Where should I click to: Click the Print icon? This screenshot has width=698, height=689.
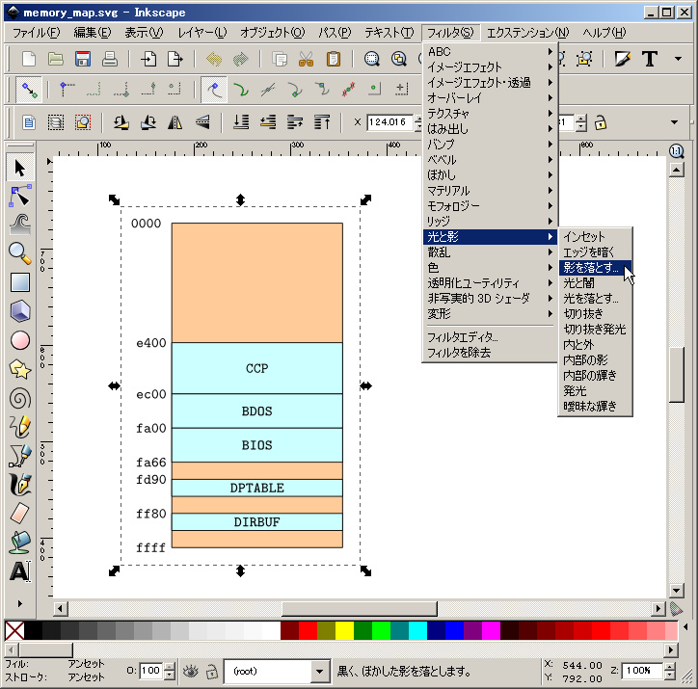(110, 59)
